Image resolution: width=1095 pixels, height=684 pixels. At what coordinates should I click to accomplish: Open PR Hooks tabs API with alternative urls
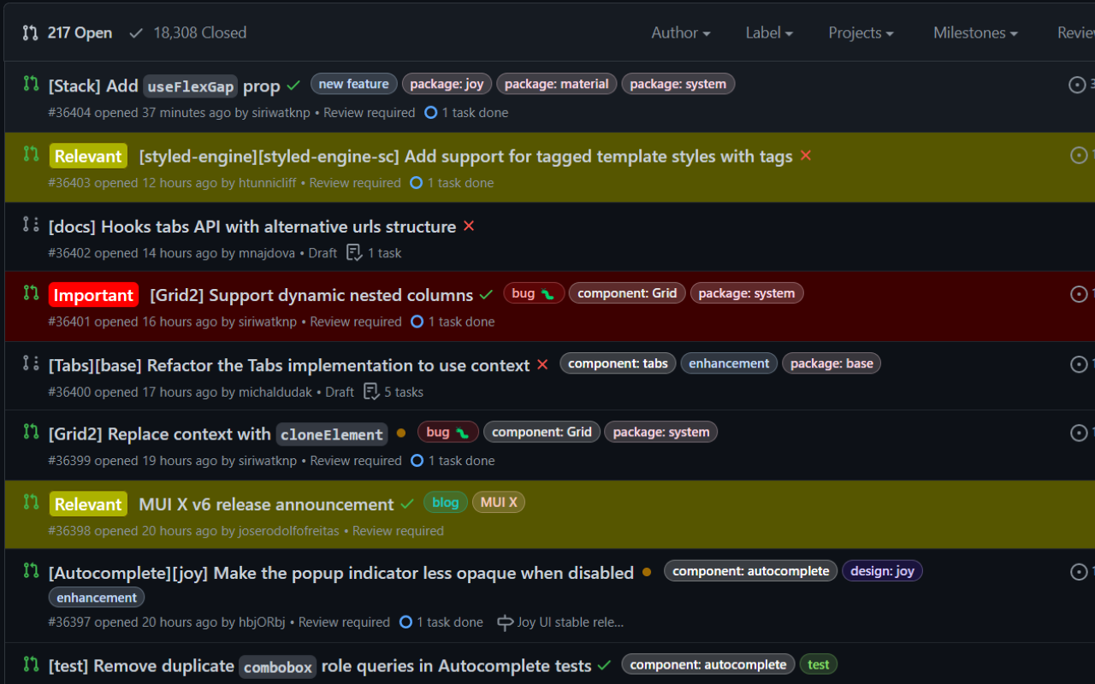point(252,227)
